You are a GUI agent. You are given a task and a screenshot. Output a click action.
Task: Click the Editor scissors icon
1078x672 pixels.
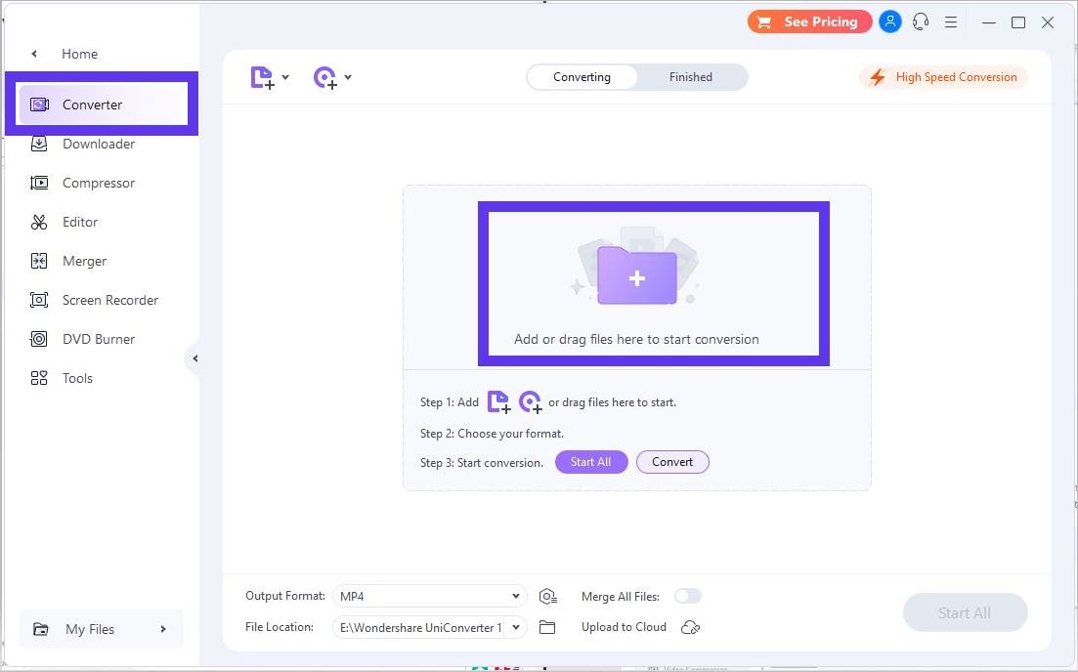click(x=39, y=222)
